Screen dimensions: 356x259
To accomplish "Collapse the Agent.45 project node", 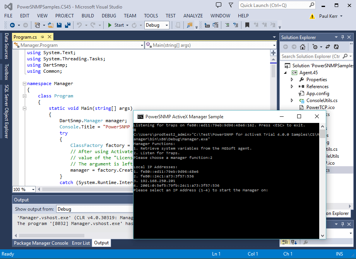I will (286, 73).
